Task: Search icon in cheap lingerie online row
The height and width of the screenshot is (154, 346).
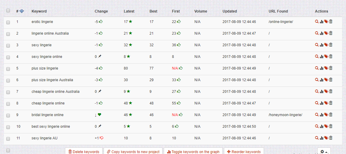Action: point(317,103)
